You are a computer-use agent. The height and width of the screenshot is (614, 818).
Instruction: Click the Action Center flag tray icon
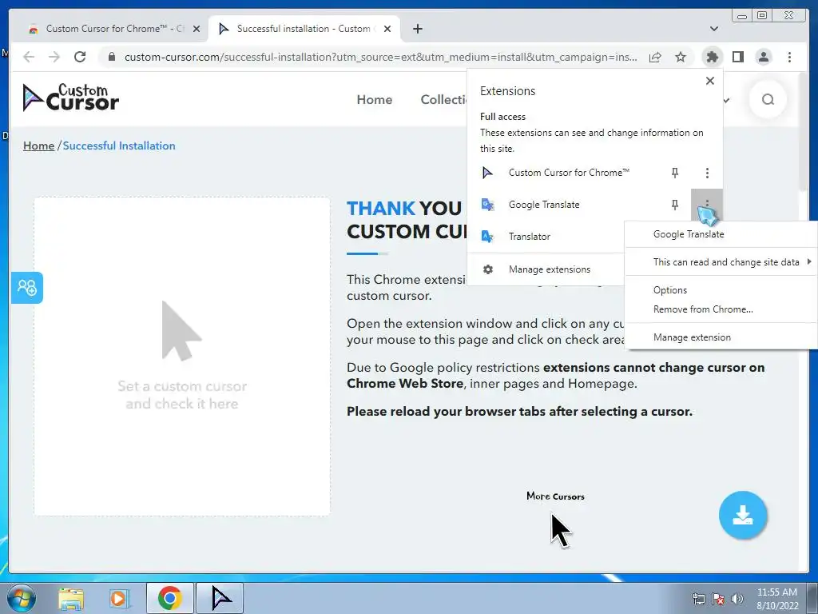point(718,599)
